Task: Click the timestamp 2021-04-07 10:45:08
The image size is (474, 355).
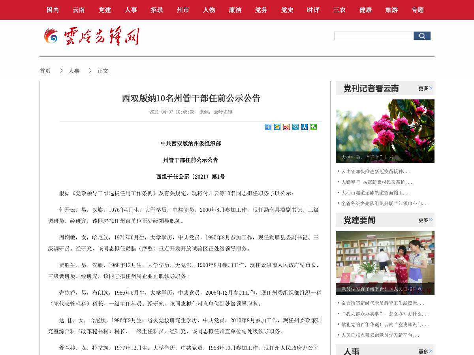Action: 172,112
